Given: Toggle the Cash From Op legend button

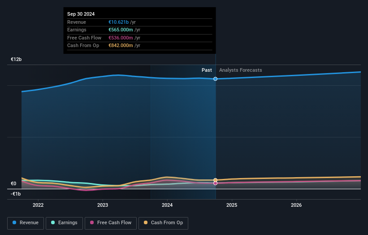Looking at the screenshot, I should pyautogui.click(x=163, y=223).
